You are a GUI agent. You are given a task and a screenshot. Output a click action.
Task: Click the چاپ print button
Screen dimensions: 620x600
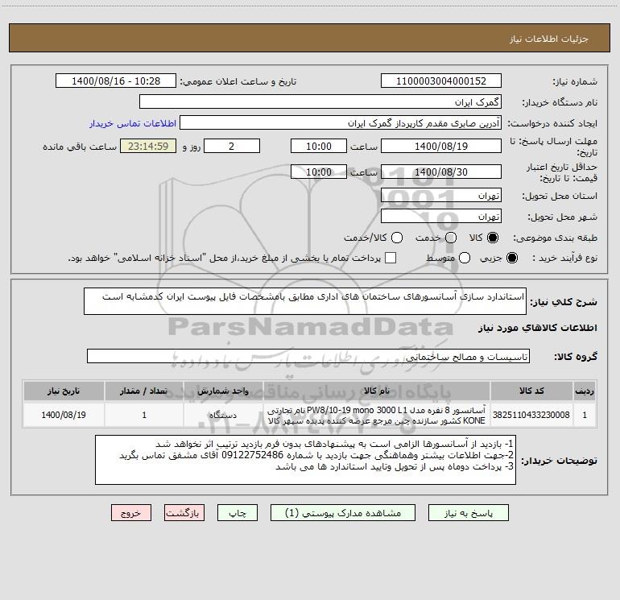tap(238, 512)
